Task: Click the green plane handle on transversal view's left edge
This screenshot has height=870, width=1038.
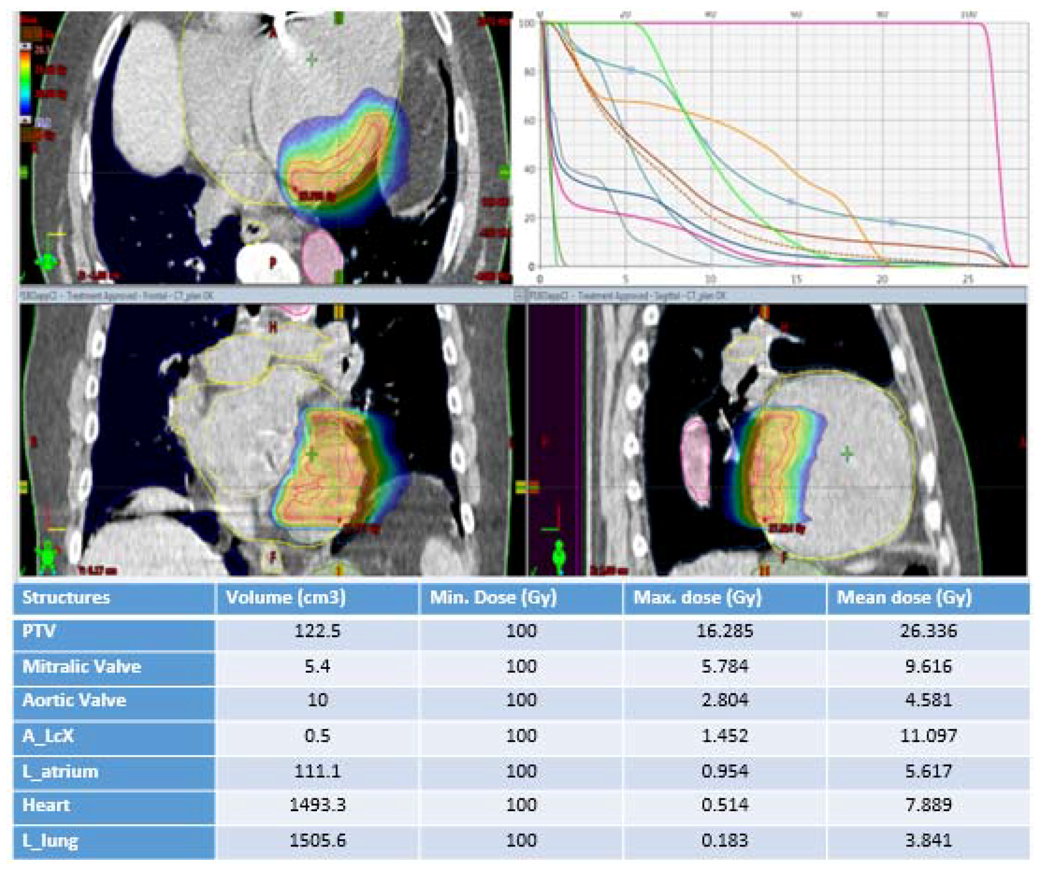Action: click(x=23, y=172)
